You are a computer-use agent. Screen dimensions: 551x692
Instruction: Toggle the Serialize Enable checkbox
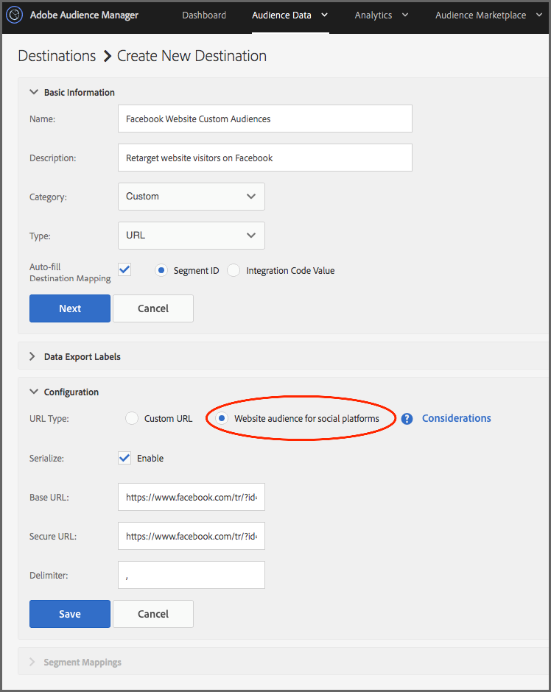124,458
